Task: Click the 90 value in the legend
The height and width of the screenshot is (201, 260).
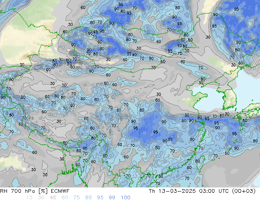Action: point(88,198)
